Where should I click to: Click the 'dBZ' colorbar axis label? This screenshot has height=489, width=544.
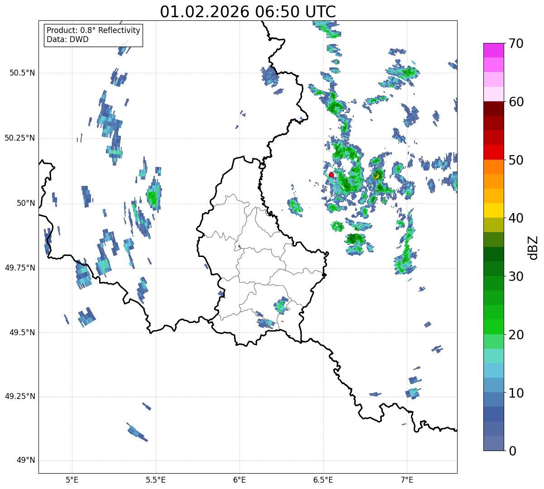pos(533,247)
